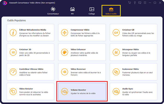
Task: Click 'Conserver les informations du fichier' description
Action: click(x=35, y=34)
